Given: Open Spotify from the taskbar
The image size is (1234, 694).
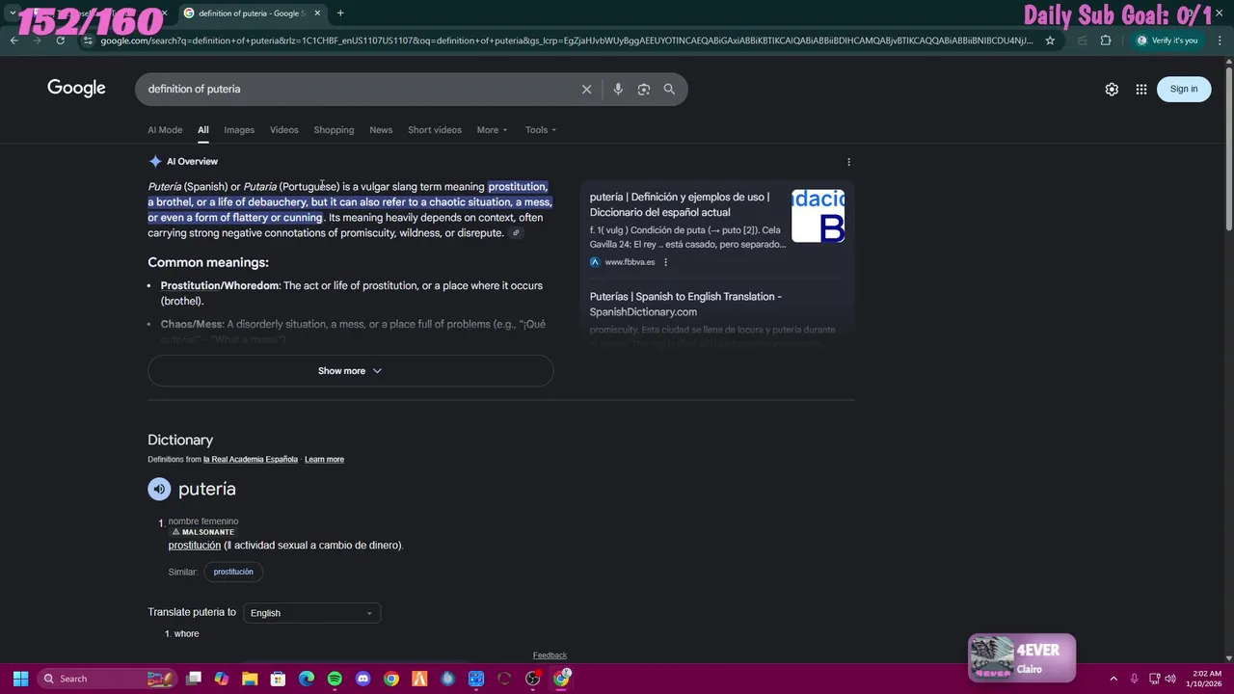Looking at the screenshot, I should click(x=335, y=679).
